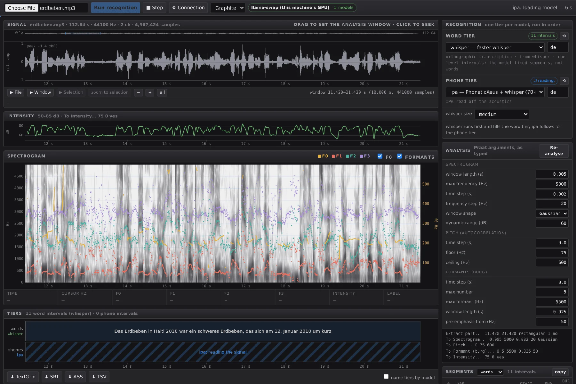Play the whole file
Screen dimensions: 576x384
point(16,92)
